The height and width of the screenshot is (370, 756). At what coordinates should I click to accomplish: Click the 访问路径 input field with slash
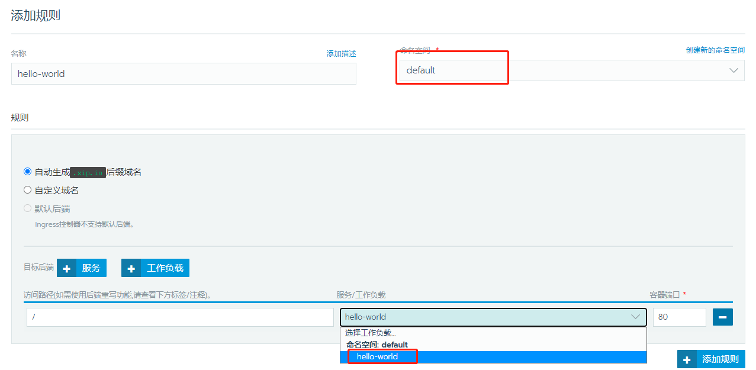pyautogui.click(x=180, y=317)
